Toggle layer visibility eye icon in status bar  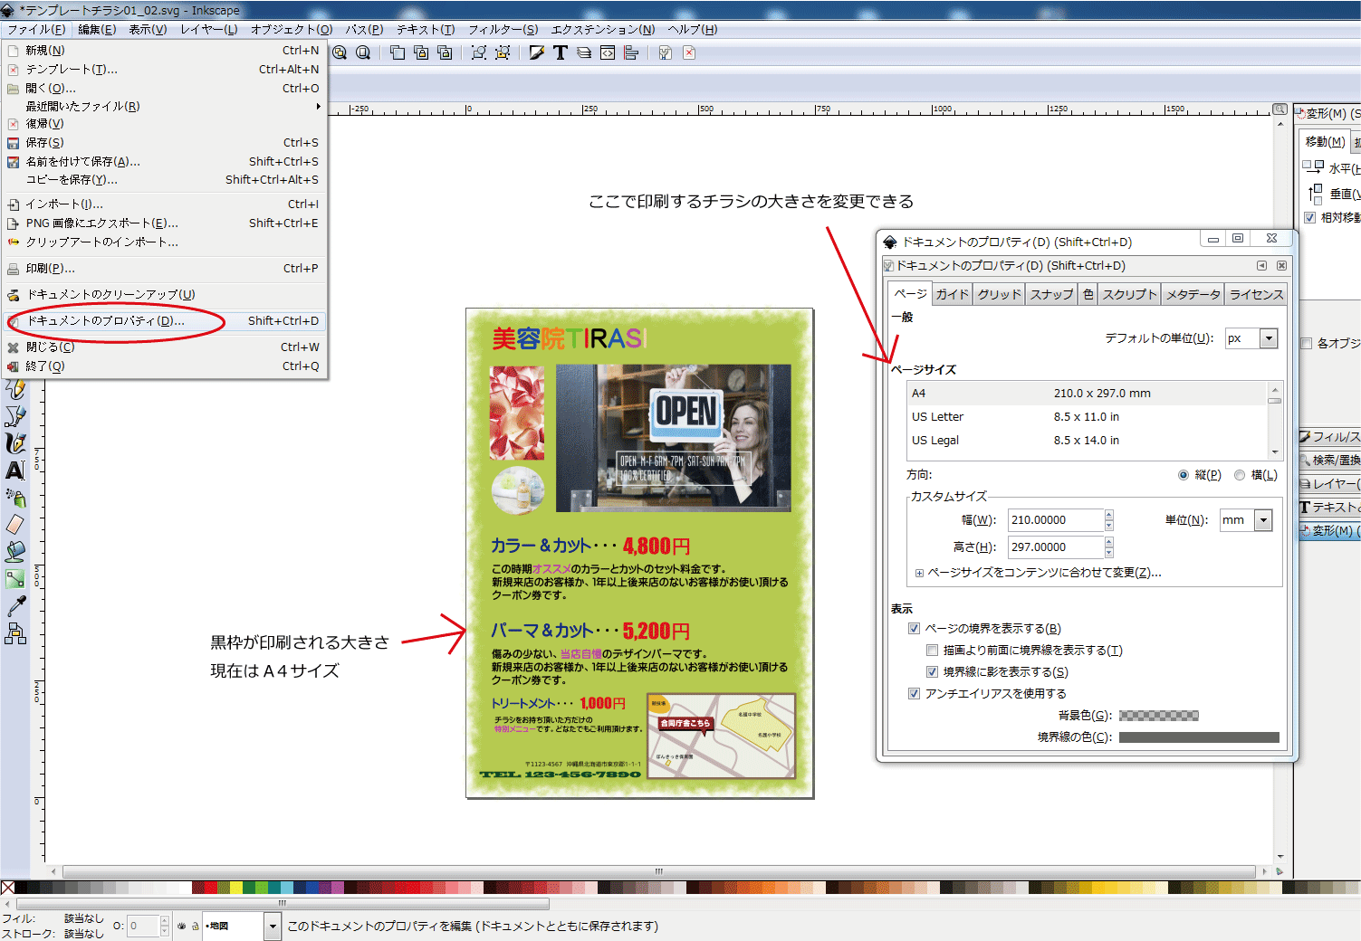tap(181, 926)
